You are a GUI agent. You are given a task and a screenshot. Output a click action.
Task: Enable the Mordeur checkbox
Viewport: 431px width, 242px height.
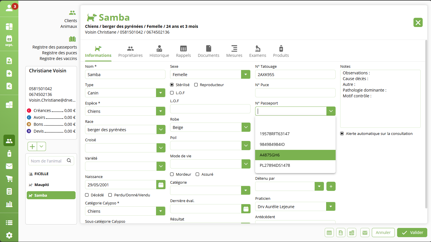click(x=172, y=174)
